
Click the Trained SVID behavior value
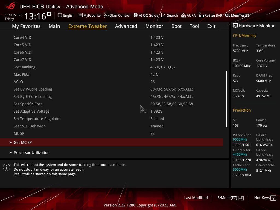pyautogui.click(x=157, y=126)
